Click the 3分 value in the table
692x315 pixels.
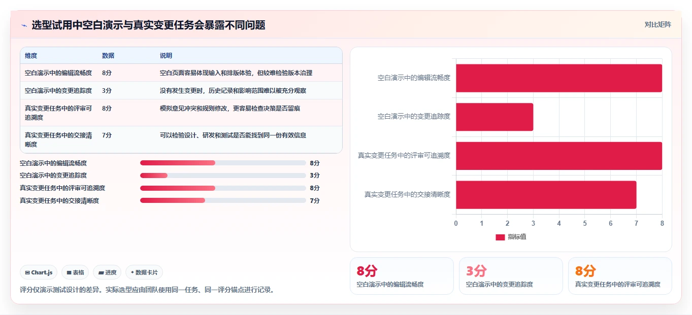(x=107, y=91)
